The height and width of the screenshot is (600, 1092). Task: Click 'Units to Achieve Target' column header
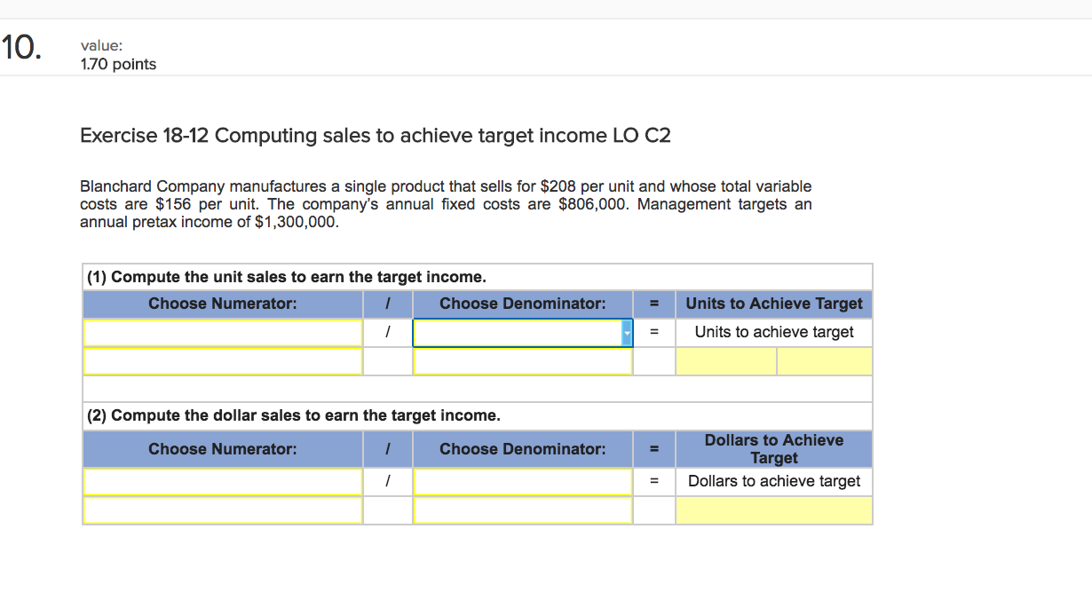point(774,304)
